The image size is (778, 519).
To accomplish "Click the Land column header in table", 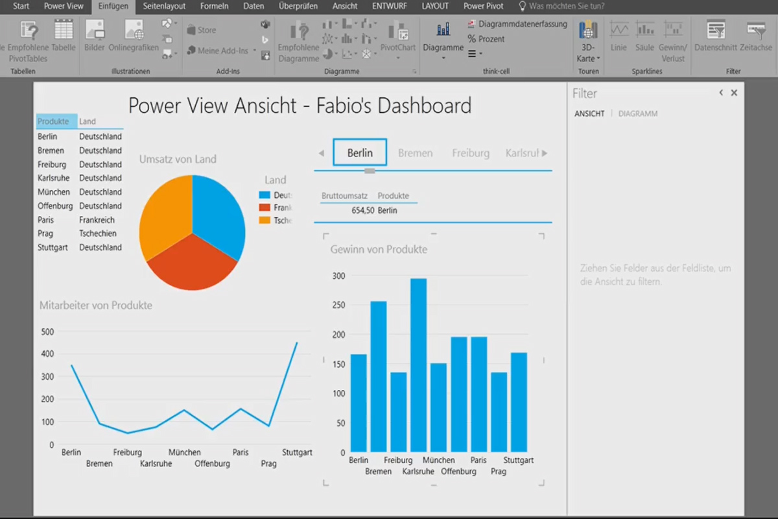I will [x=88, y=121].
